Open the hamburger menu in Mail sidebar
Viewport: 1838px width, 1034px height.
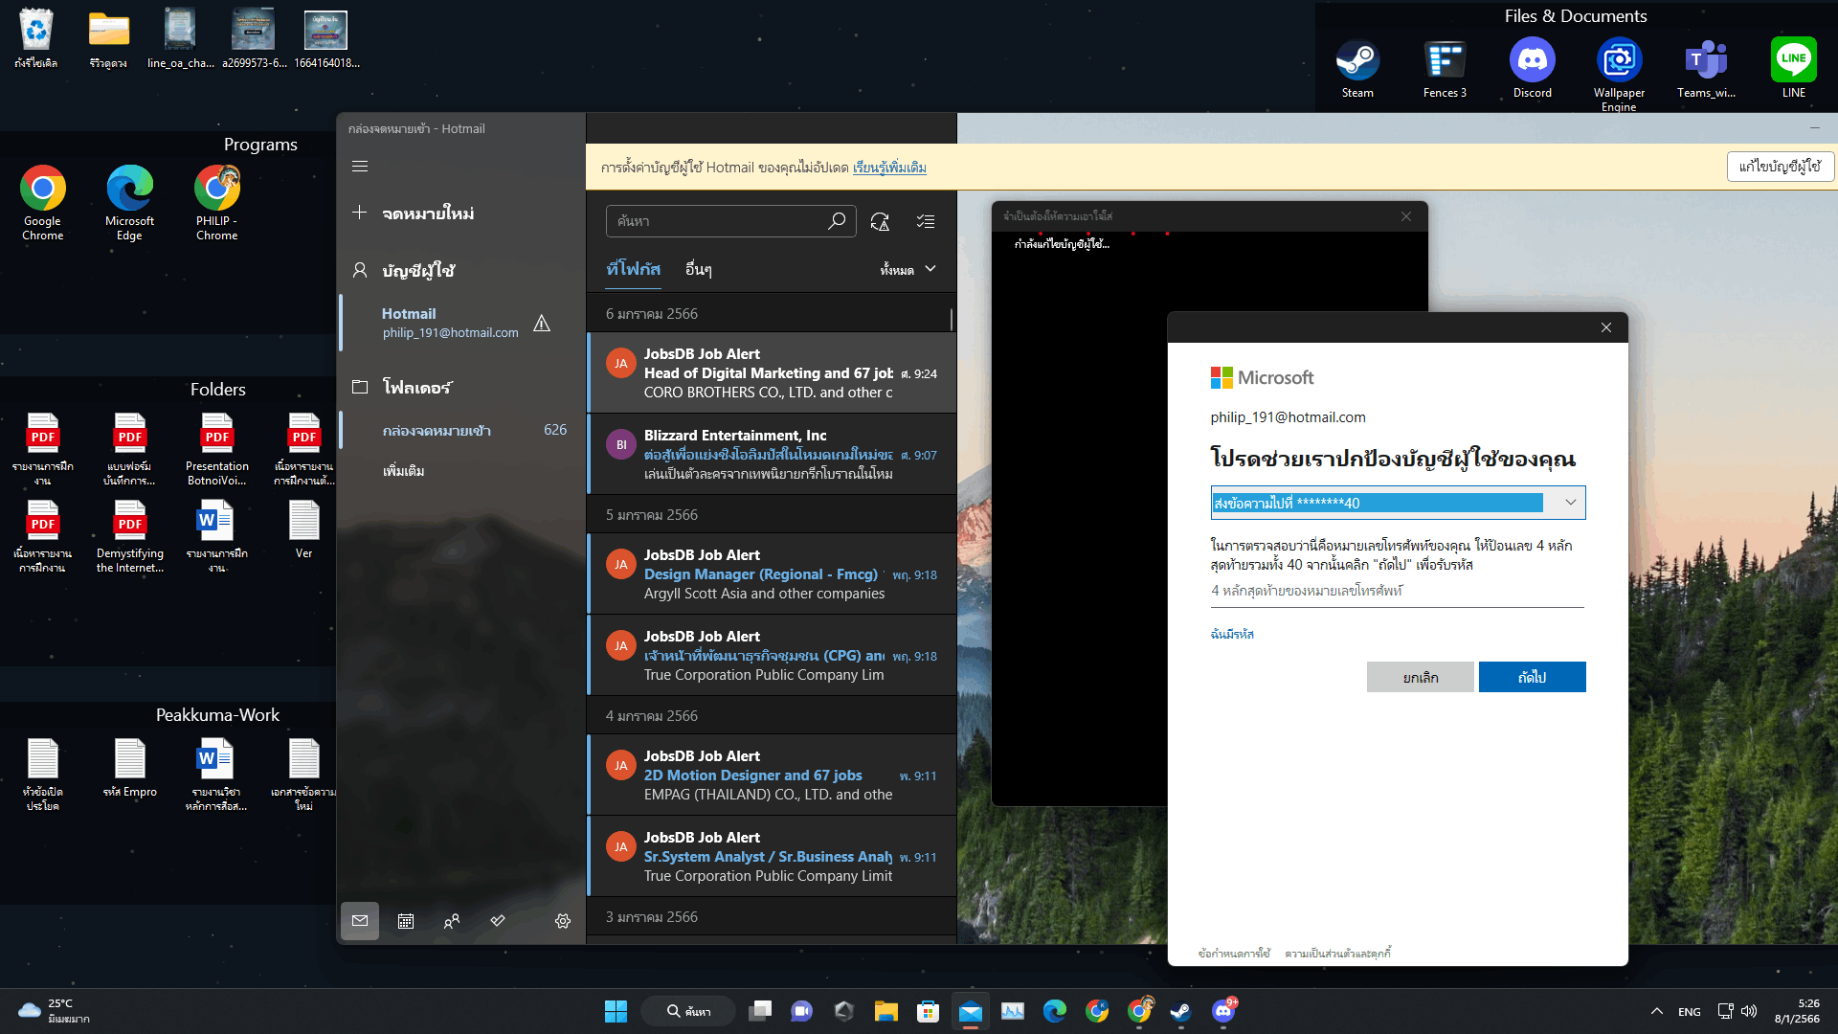[360, 167]
